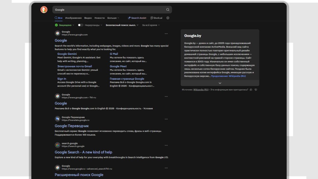
Task: Open more options for search.google result
Action: point(166,145)
